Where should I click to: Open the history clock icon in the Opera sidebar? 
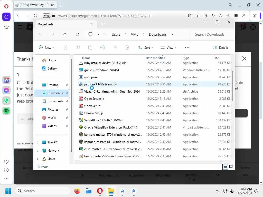click(x=6, y=170)
